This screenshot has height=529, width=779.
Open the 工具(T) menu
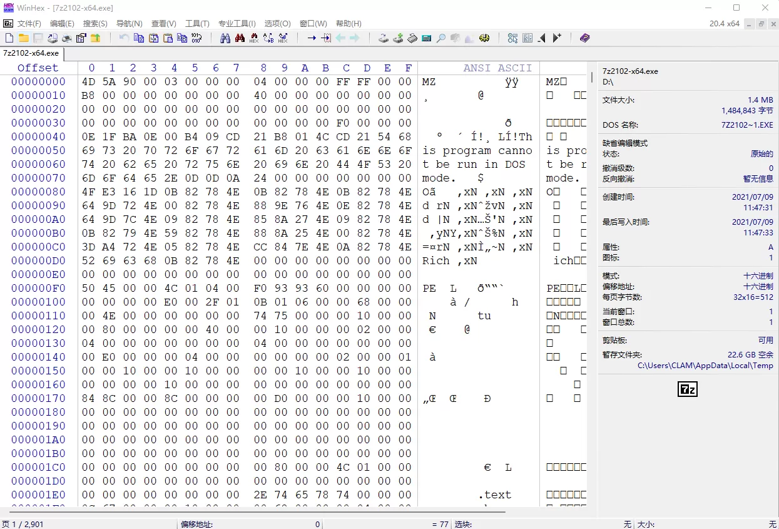coord(197,23)
